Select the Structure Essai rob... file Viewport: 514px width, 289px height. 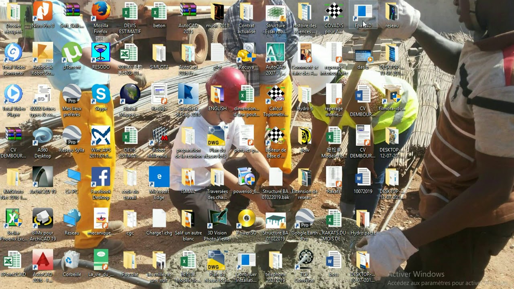tap(275, 18)
